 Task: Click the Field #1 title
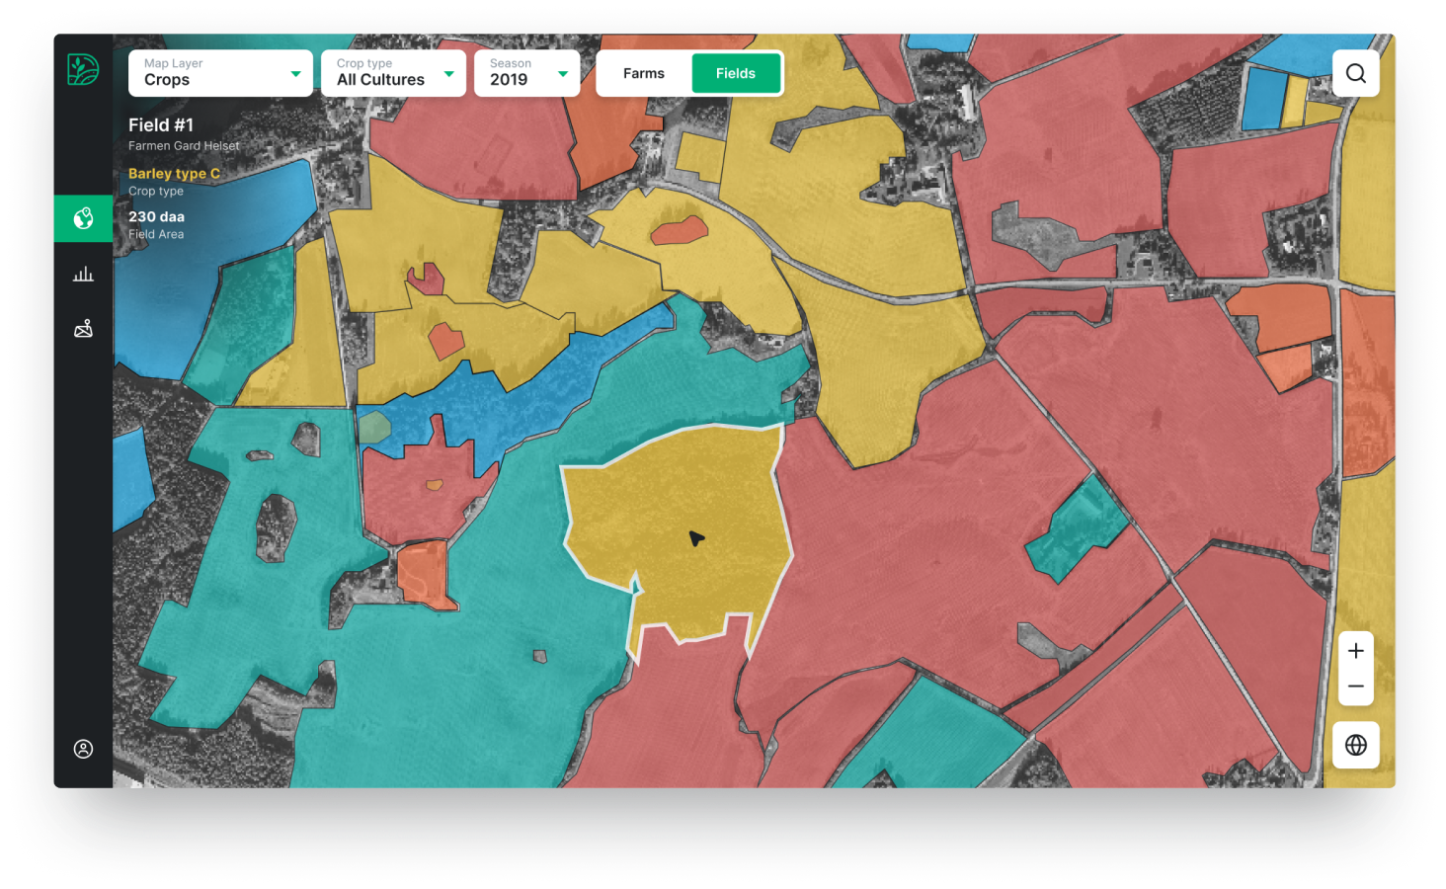(x=161, y=125)
